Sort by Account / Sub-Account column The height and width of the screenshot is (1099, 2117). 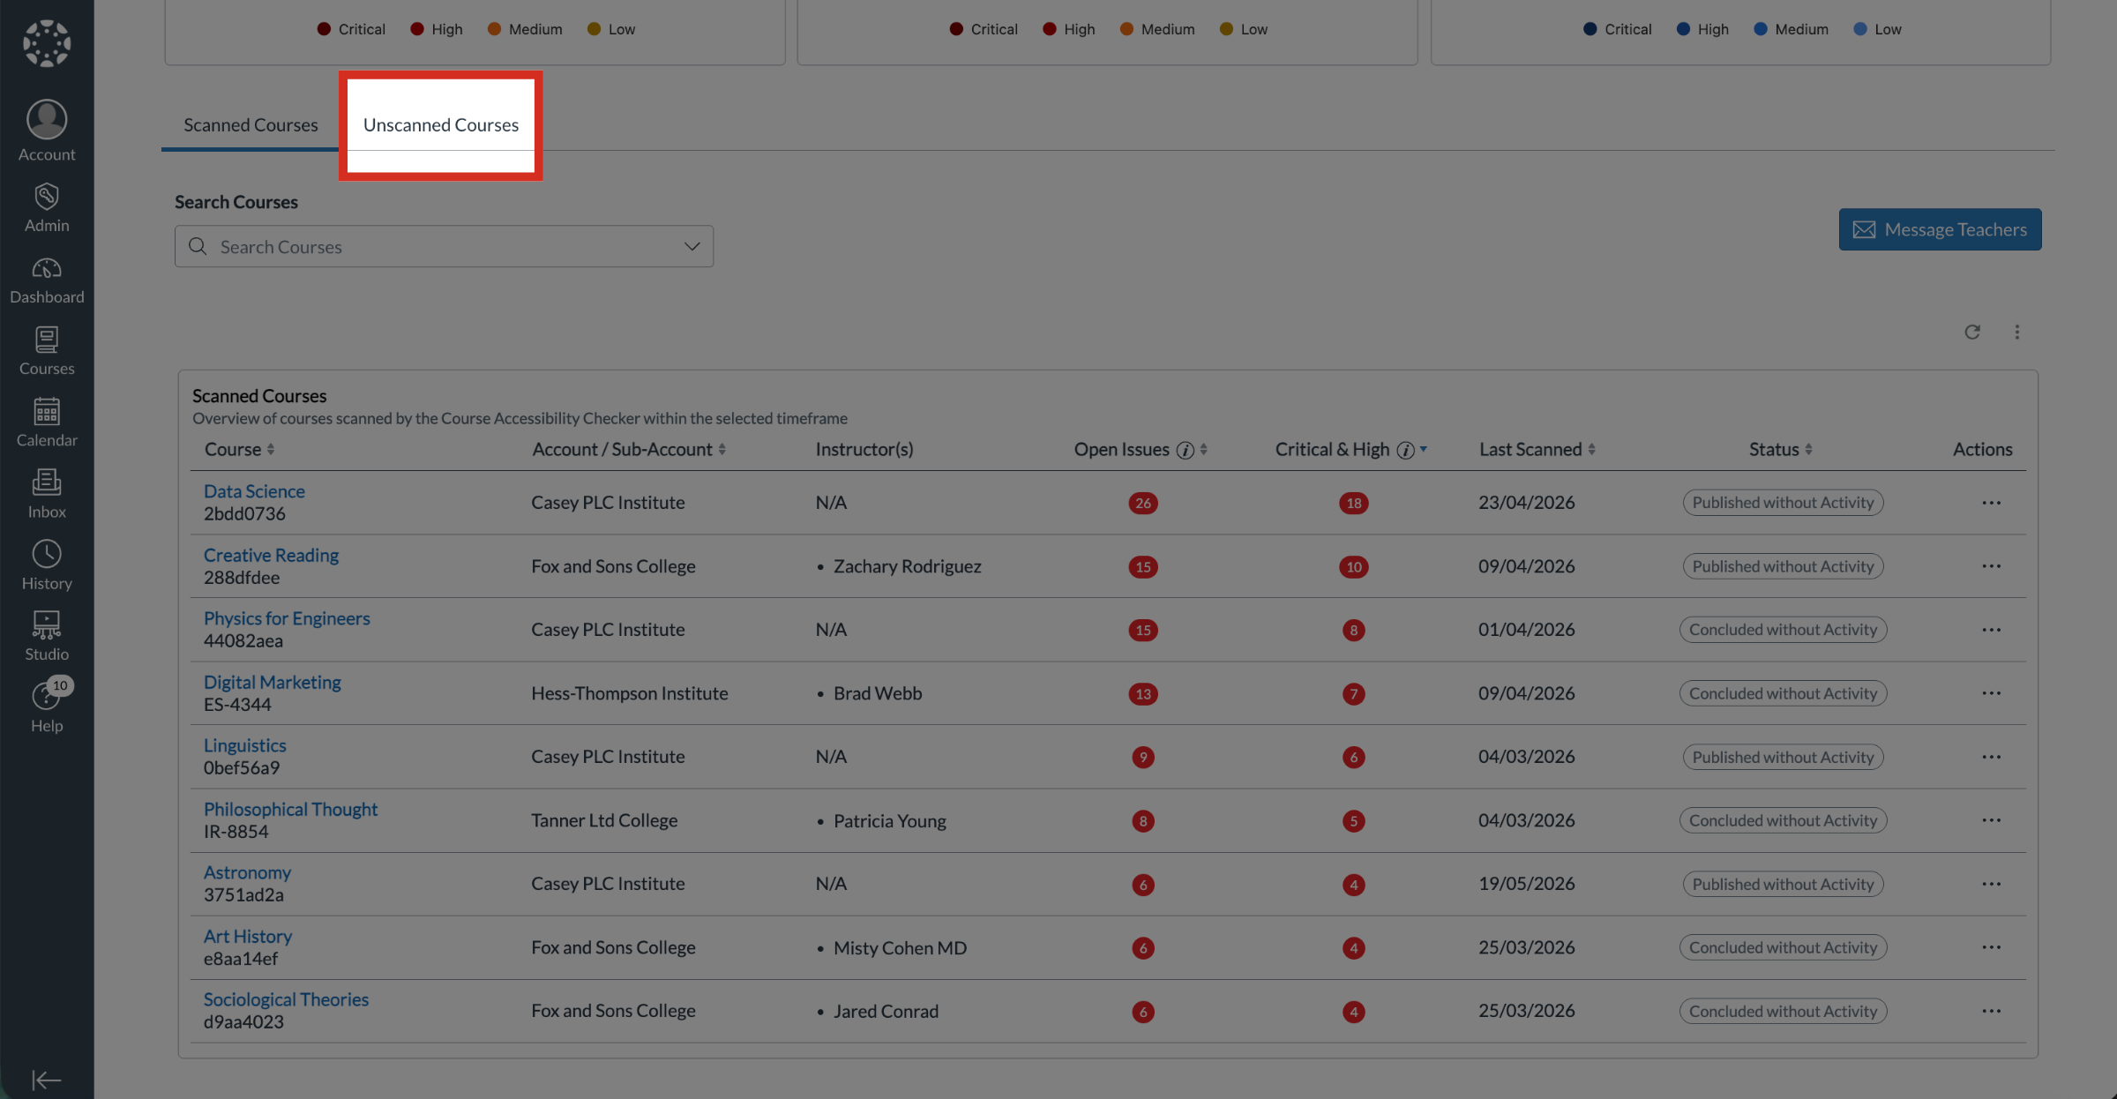click(629, 449)
